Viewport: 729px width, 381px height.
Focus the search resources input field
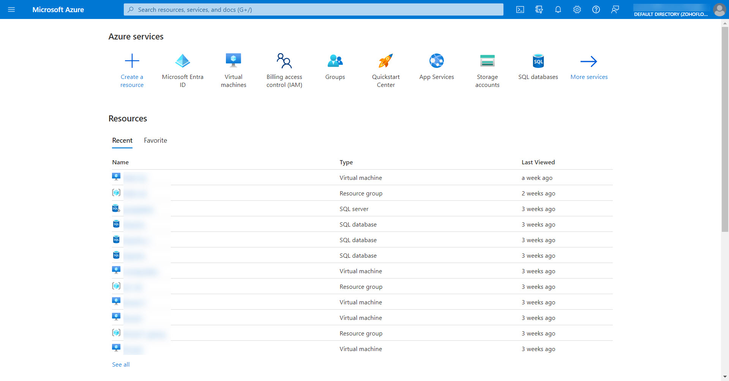point(313,9)
